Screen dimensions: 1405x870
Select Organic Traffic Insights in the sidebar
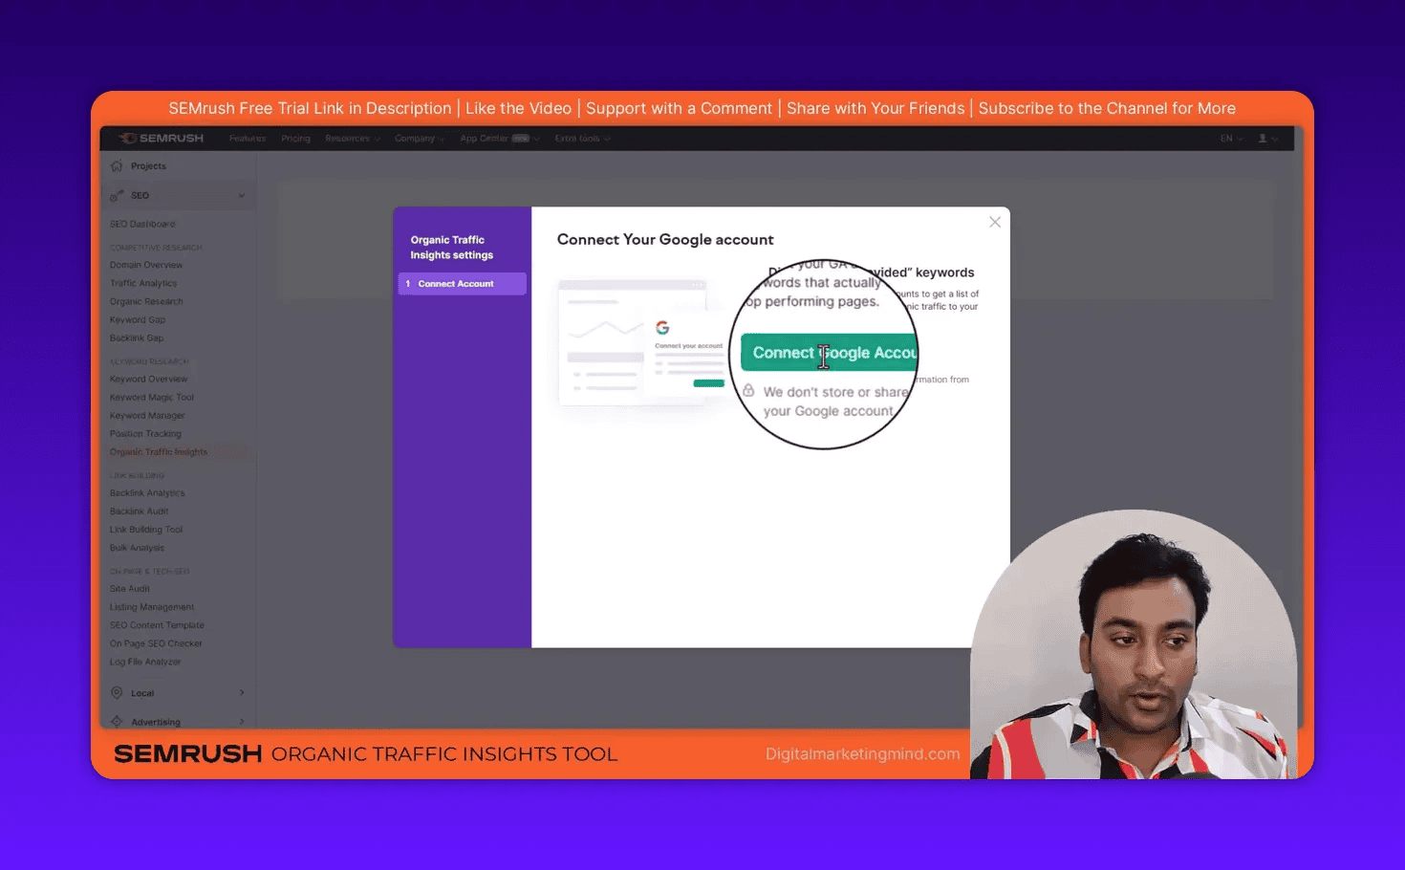(158, 451)
